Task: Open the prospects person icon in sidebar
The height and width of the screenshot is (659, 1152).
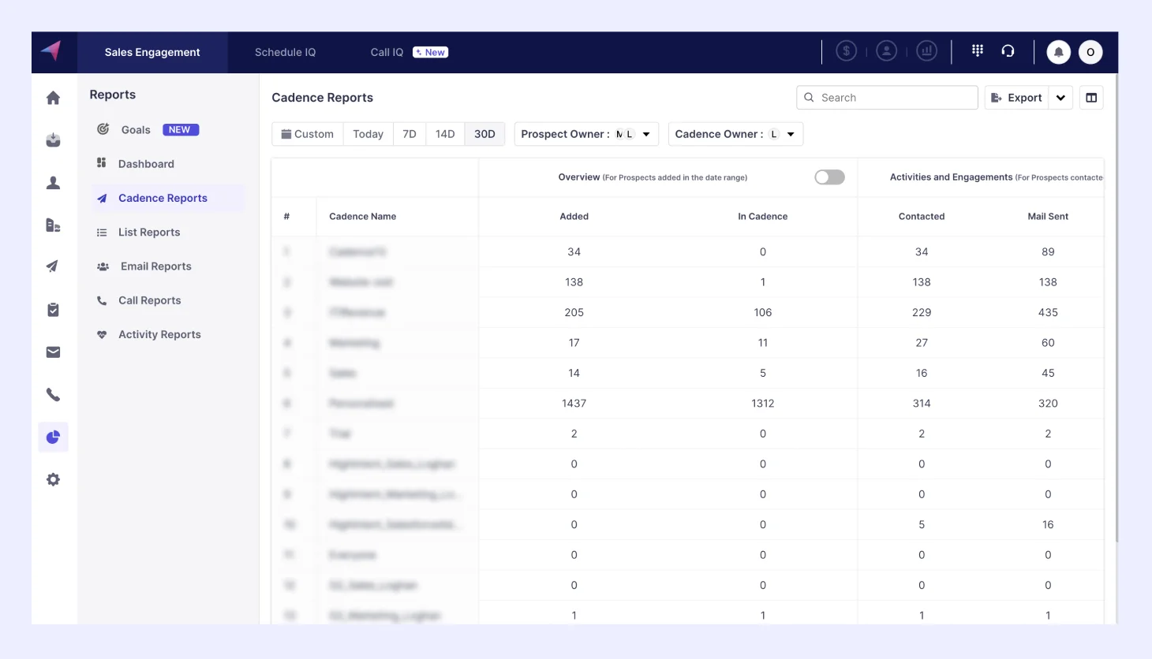Action: 53,183
